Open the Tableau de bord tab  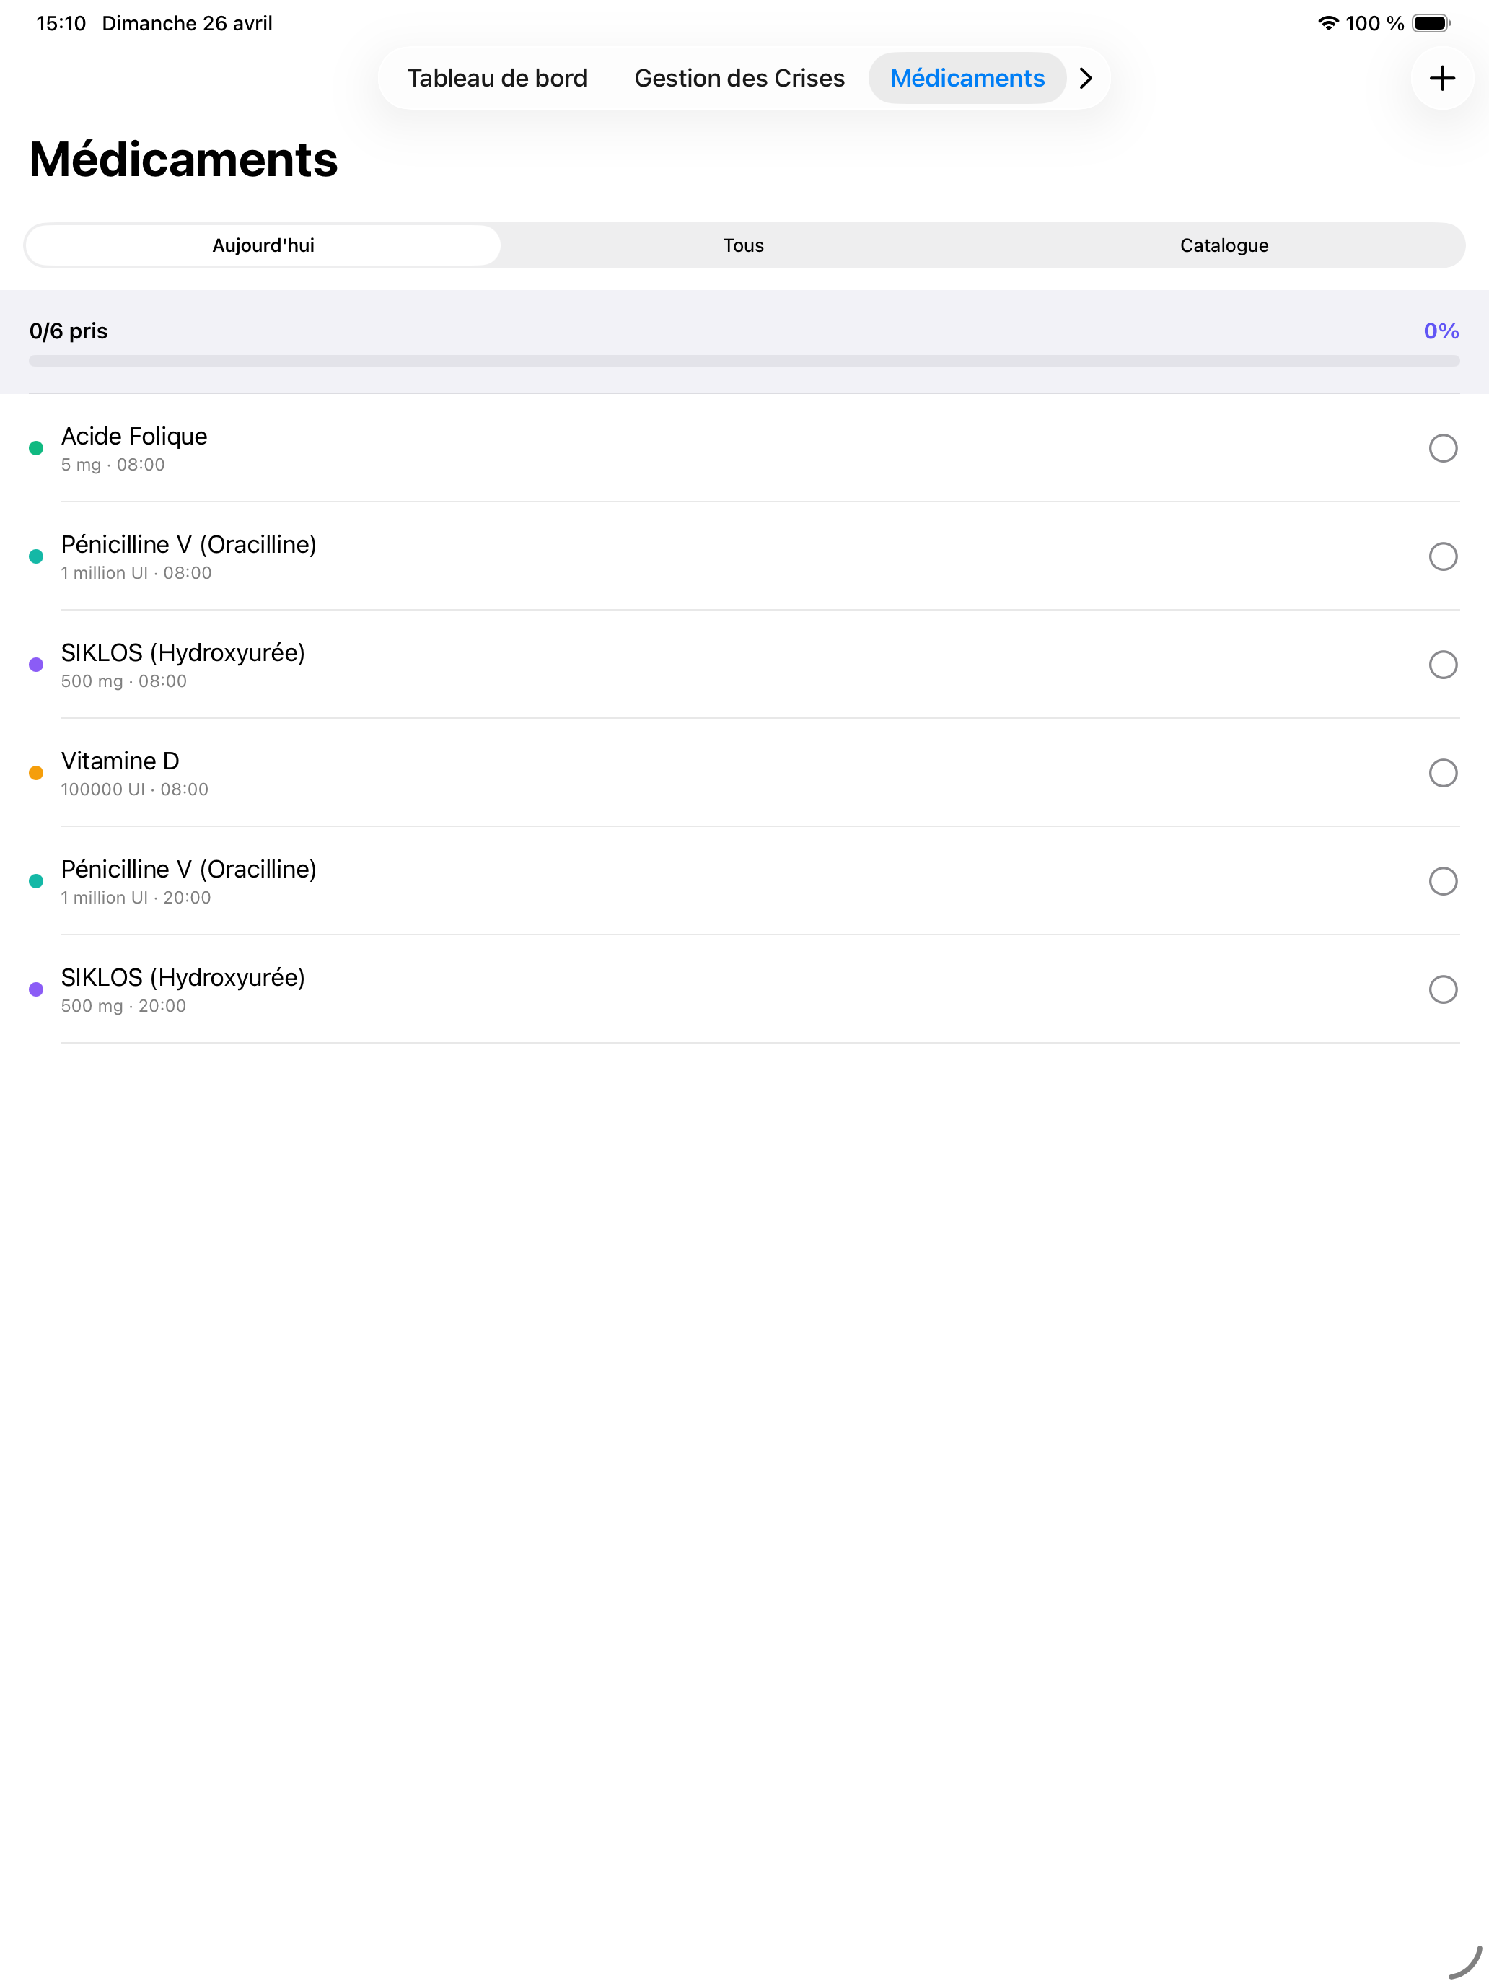pyautogui.click(x=497, y=78)
